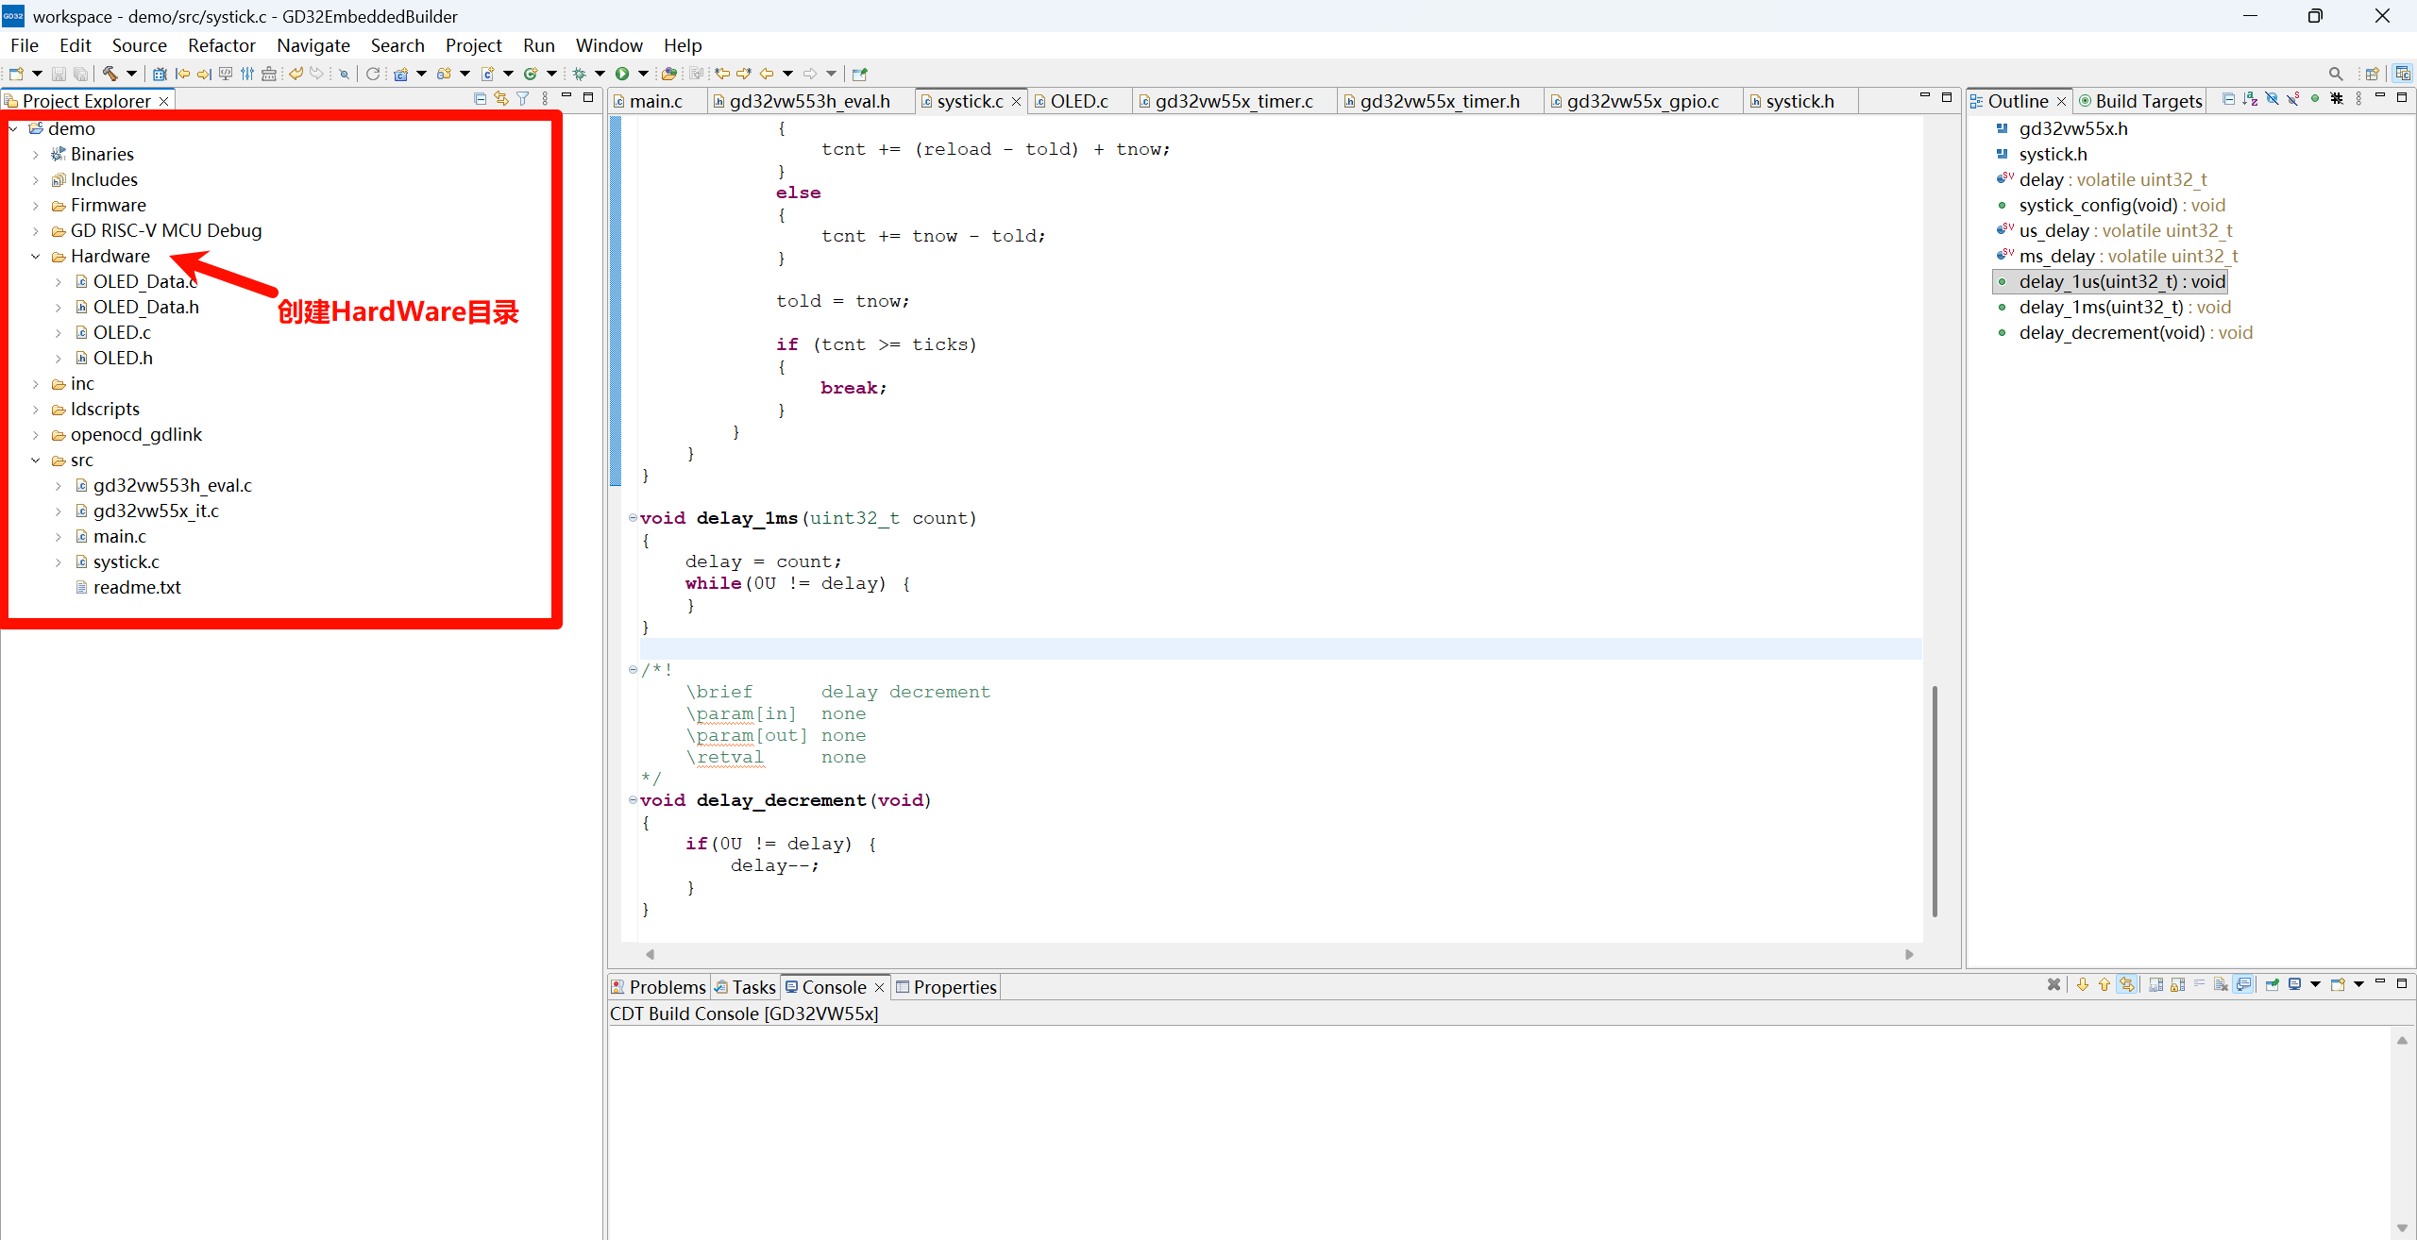
Task: Expand the Firmware folder in project tree
Action: click(36, 206)
